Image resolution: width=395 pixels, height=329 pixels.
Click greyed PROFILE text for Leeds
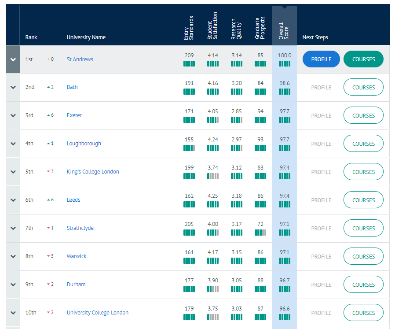[321, 200]
